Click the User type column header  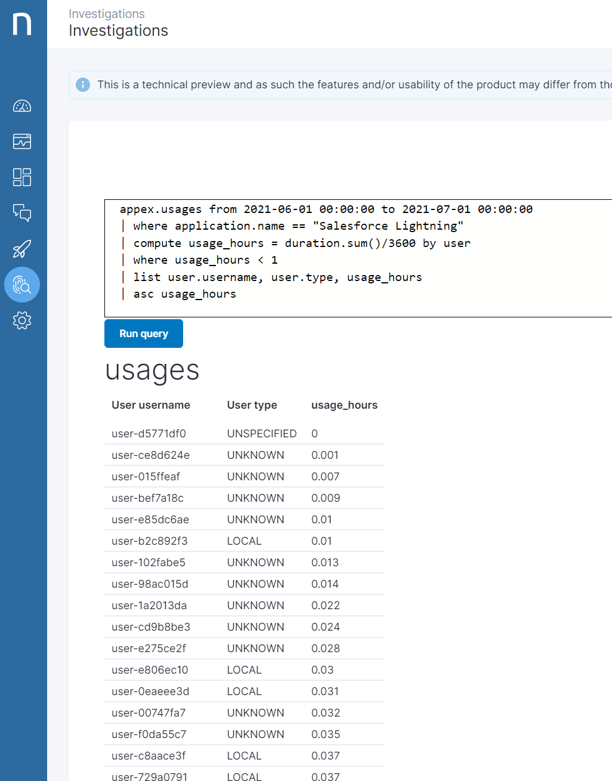click(252, 405)
